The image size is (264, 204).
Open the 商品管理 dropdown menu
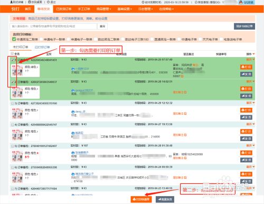coord(103,9)
